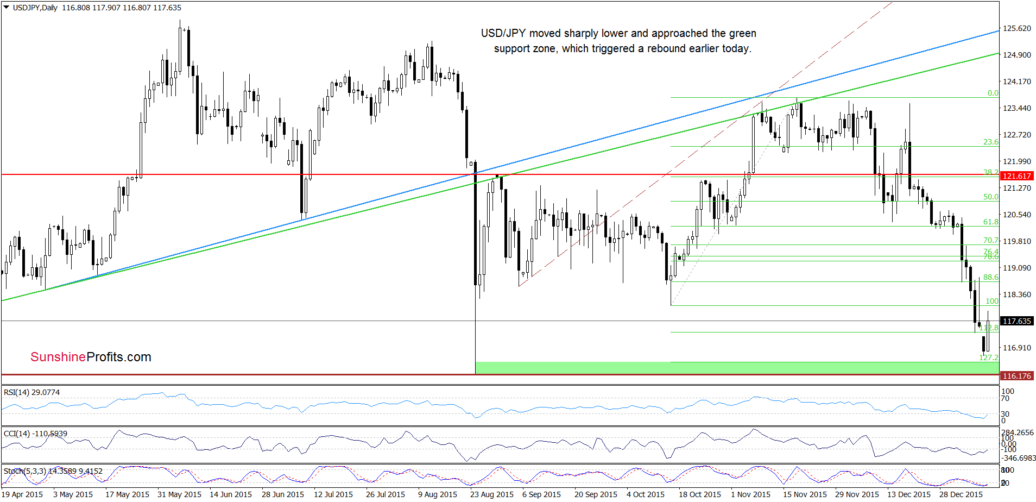Viewport: 1036px width, 502px height.
Task: Select the red 121.617 price label
Action: click(x=1017, y=176)
